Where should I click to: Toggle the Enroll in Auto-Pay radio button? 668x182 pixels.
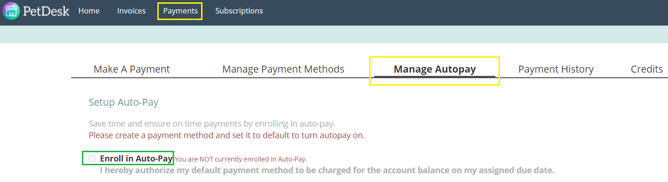[92, 159]
